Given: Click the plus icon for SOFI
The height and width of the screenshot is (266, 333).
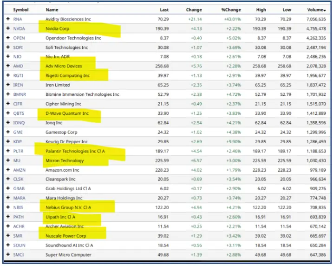Looking at the screenshot, I should click(x=8, y=47).
